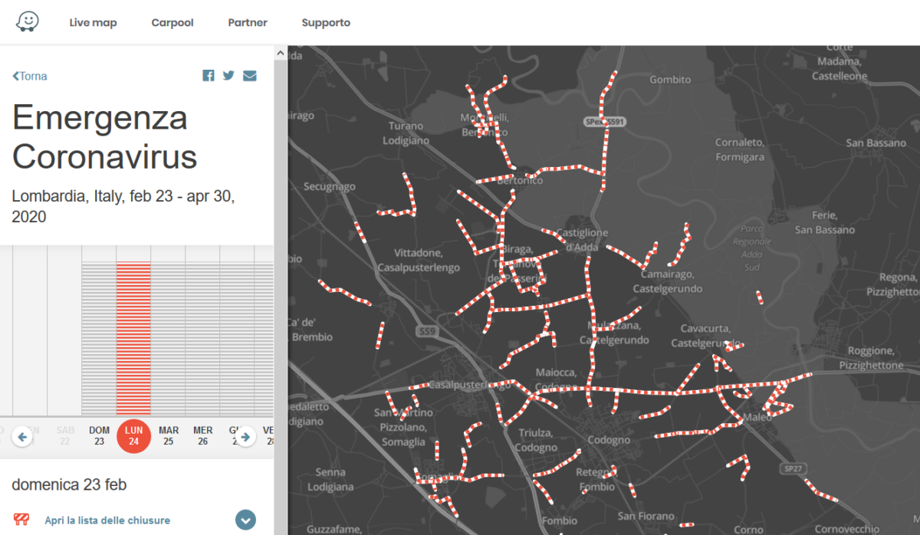Select the MAR 25 date
The image size is (920, 535).
click(x=169, y=436)
